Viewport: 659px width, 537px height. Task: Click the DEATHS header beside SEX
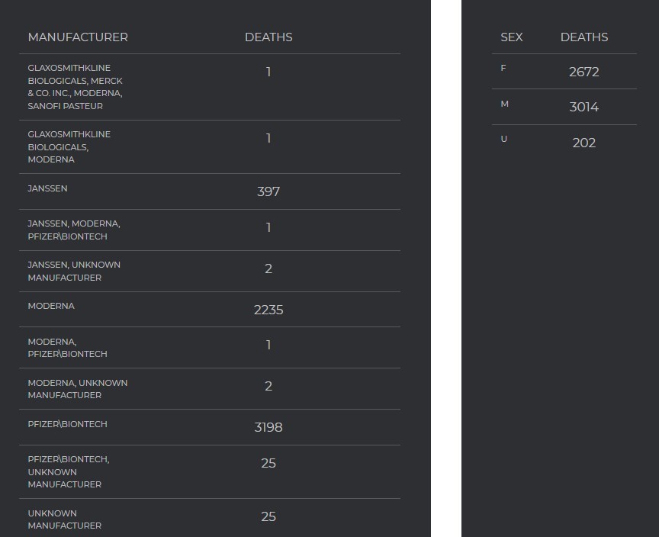pyautogui.click(x=584, y=37)
